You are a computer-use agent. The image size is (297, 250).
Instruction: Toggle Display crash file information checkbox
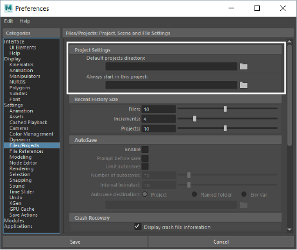138,227
